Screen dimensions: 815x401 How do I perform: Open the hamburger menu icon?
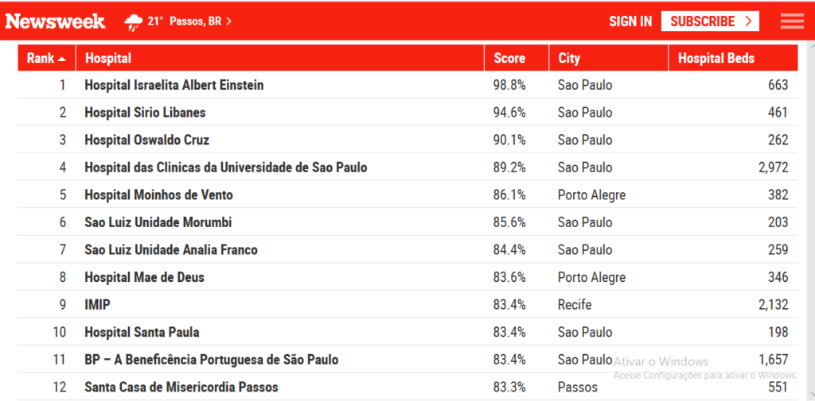coord(792,21)
